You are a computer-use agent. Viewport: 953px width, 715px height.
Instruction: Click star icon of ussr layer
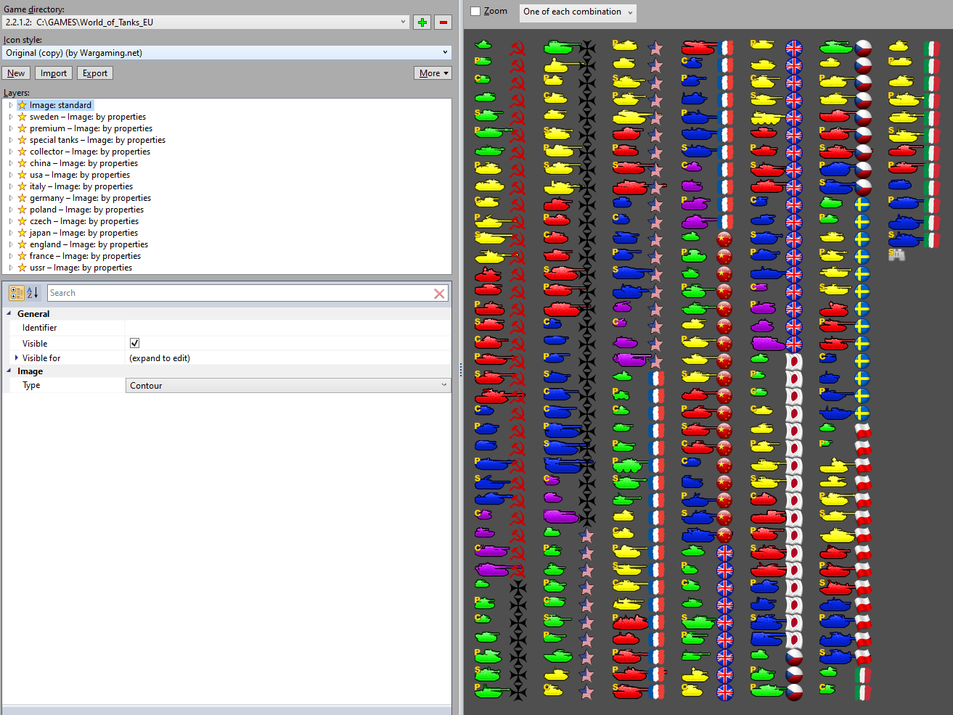click(22, 268)
